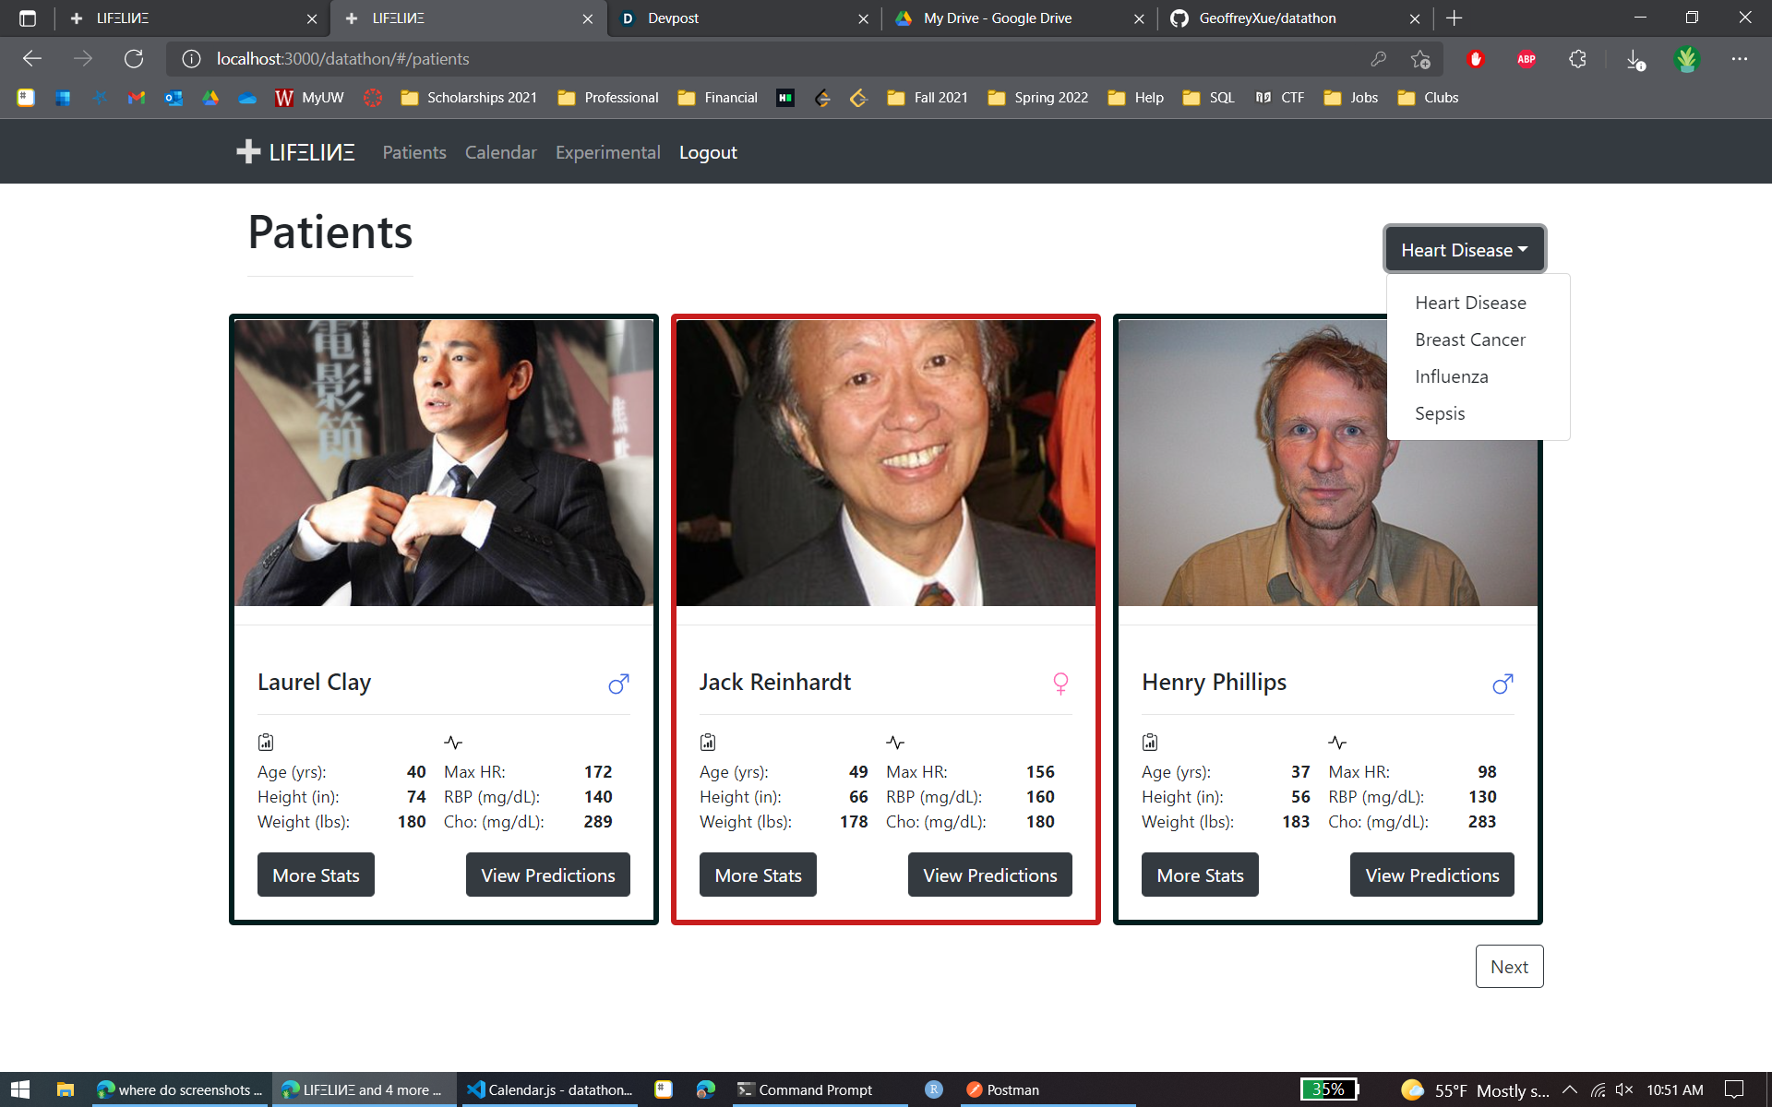The image size is (1772, 1107).
Task: Click Laurel Clay's patient photo
Action: pos(444,462)
